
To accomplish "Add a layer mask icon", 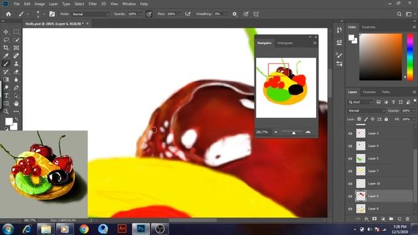I will coord(374,219).
